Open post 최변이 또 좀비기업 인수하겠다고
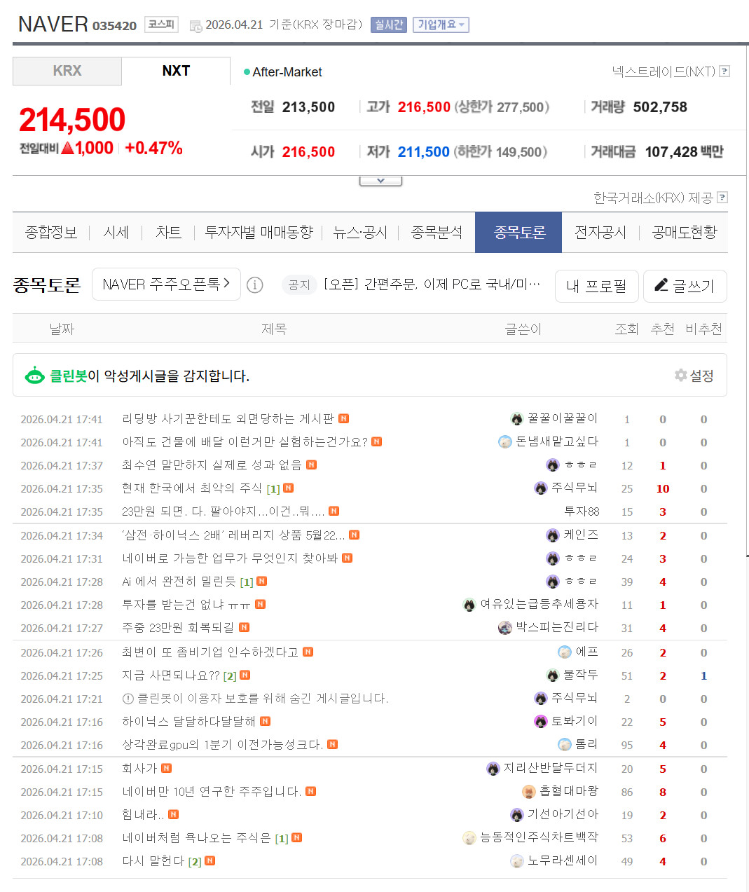749x892 pixels. pos(210,652)
